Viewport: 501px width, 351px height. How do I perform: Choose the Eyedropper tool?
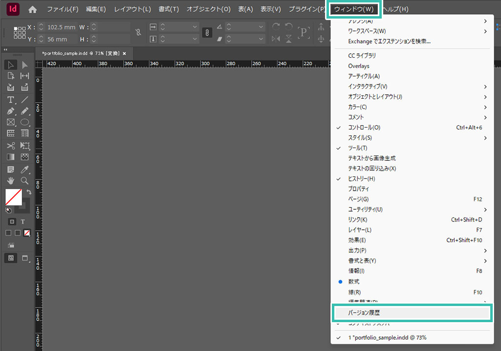click(24, 169)
